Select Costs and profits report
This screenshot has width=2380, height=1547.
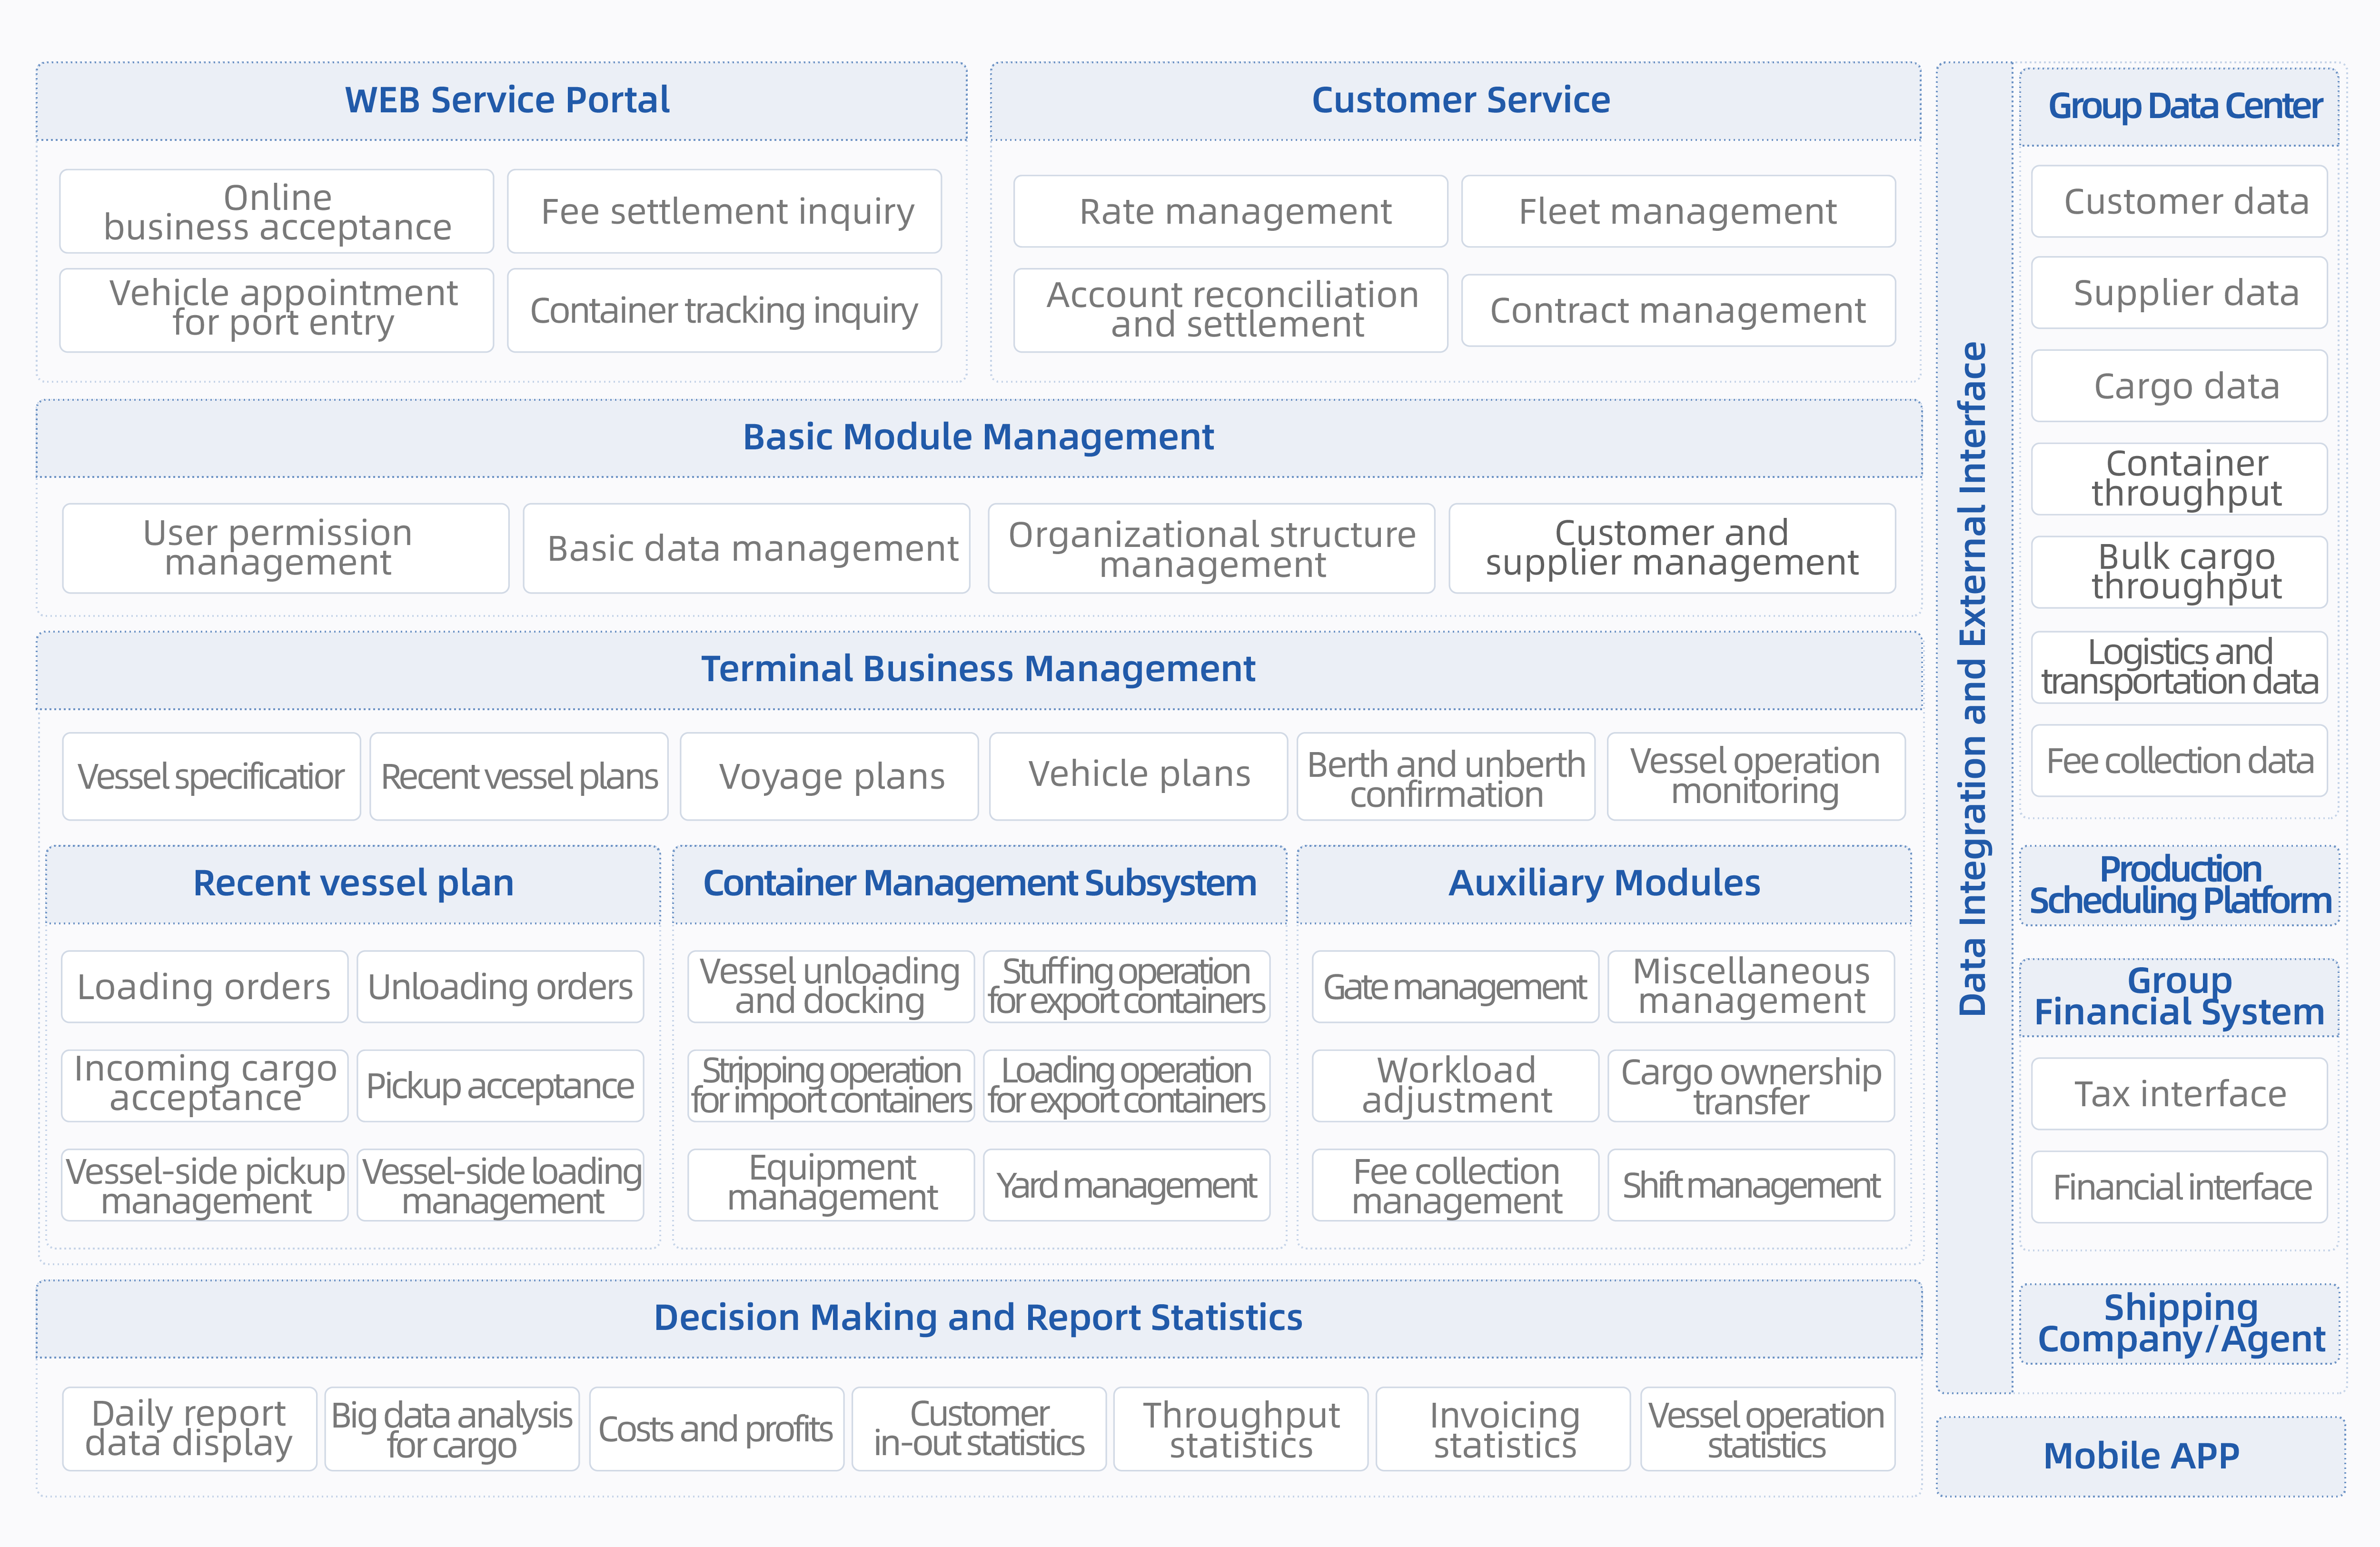(x=717, y=1429)
